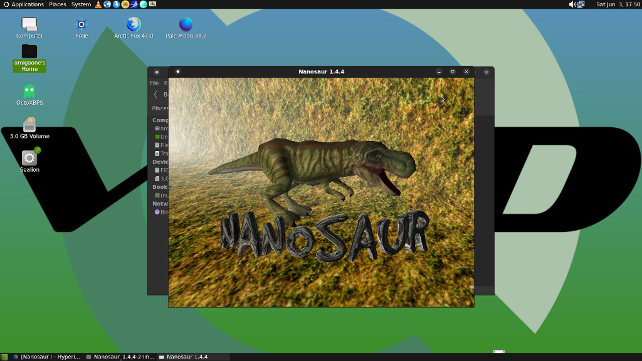This screenshot has height=361, width=642.
Task: Click the blue circle launcher after the globe in panel
Action: click(x=116, y=4)
